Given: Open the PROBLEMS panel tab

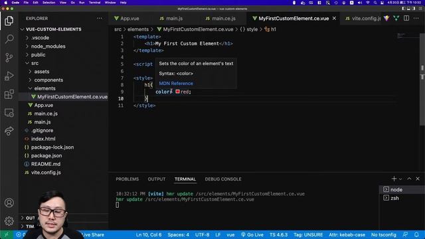Looking at the screenshot, I should (127, 179).
